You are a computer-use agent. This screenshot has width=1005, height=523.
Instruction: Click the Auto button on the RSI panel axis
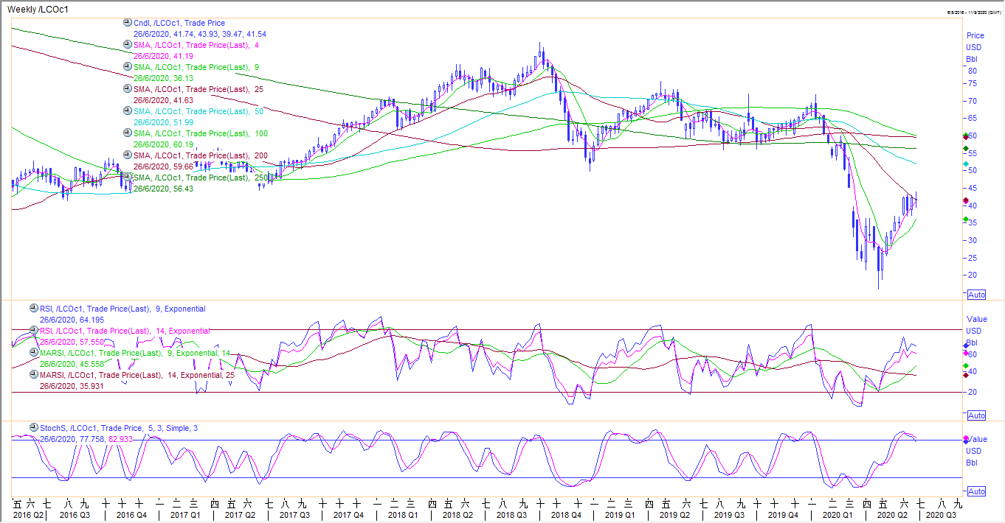point(976,415)
